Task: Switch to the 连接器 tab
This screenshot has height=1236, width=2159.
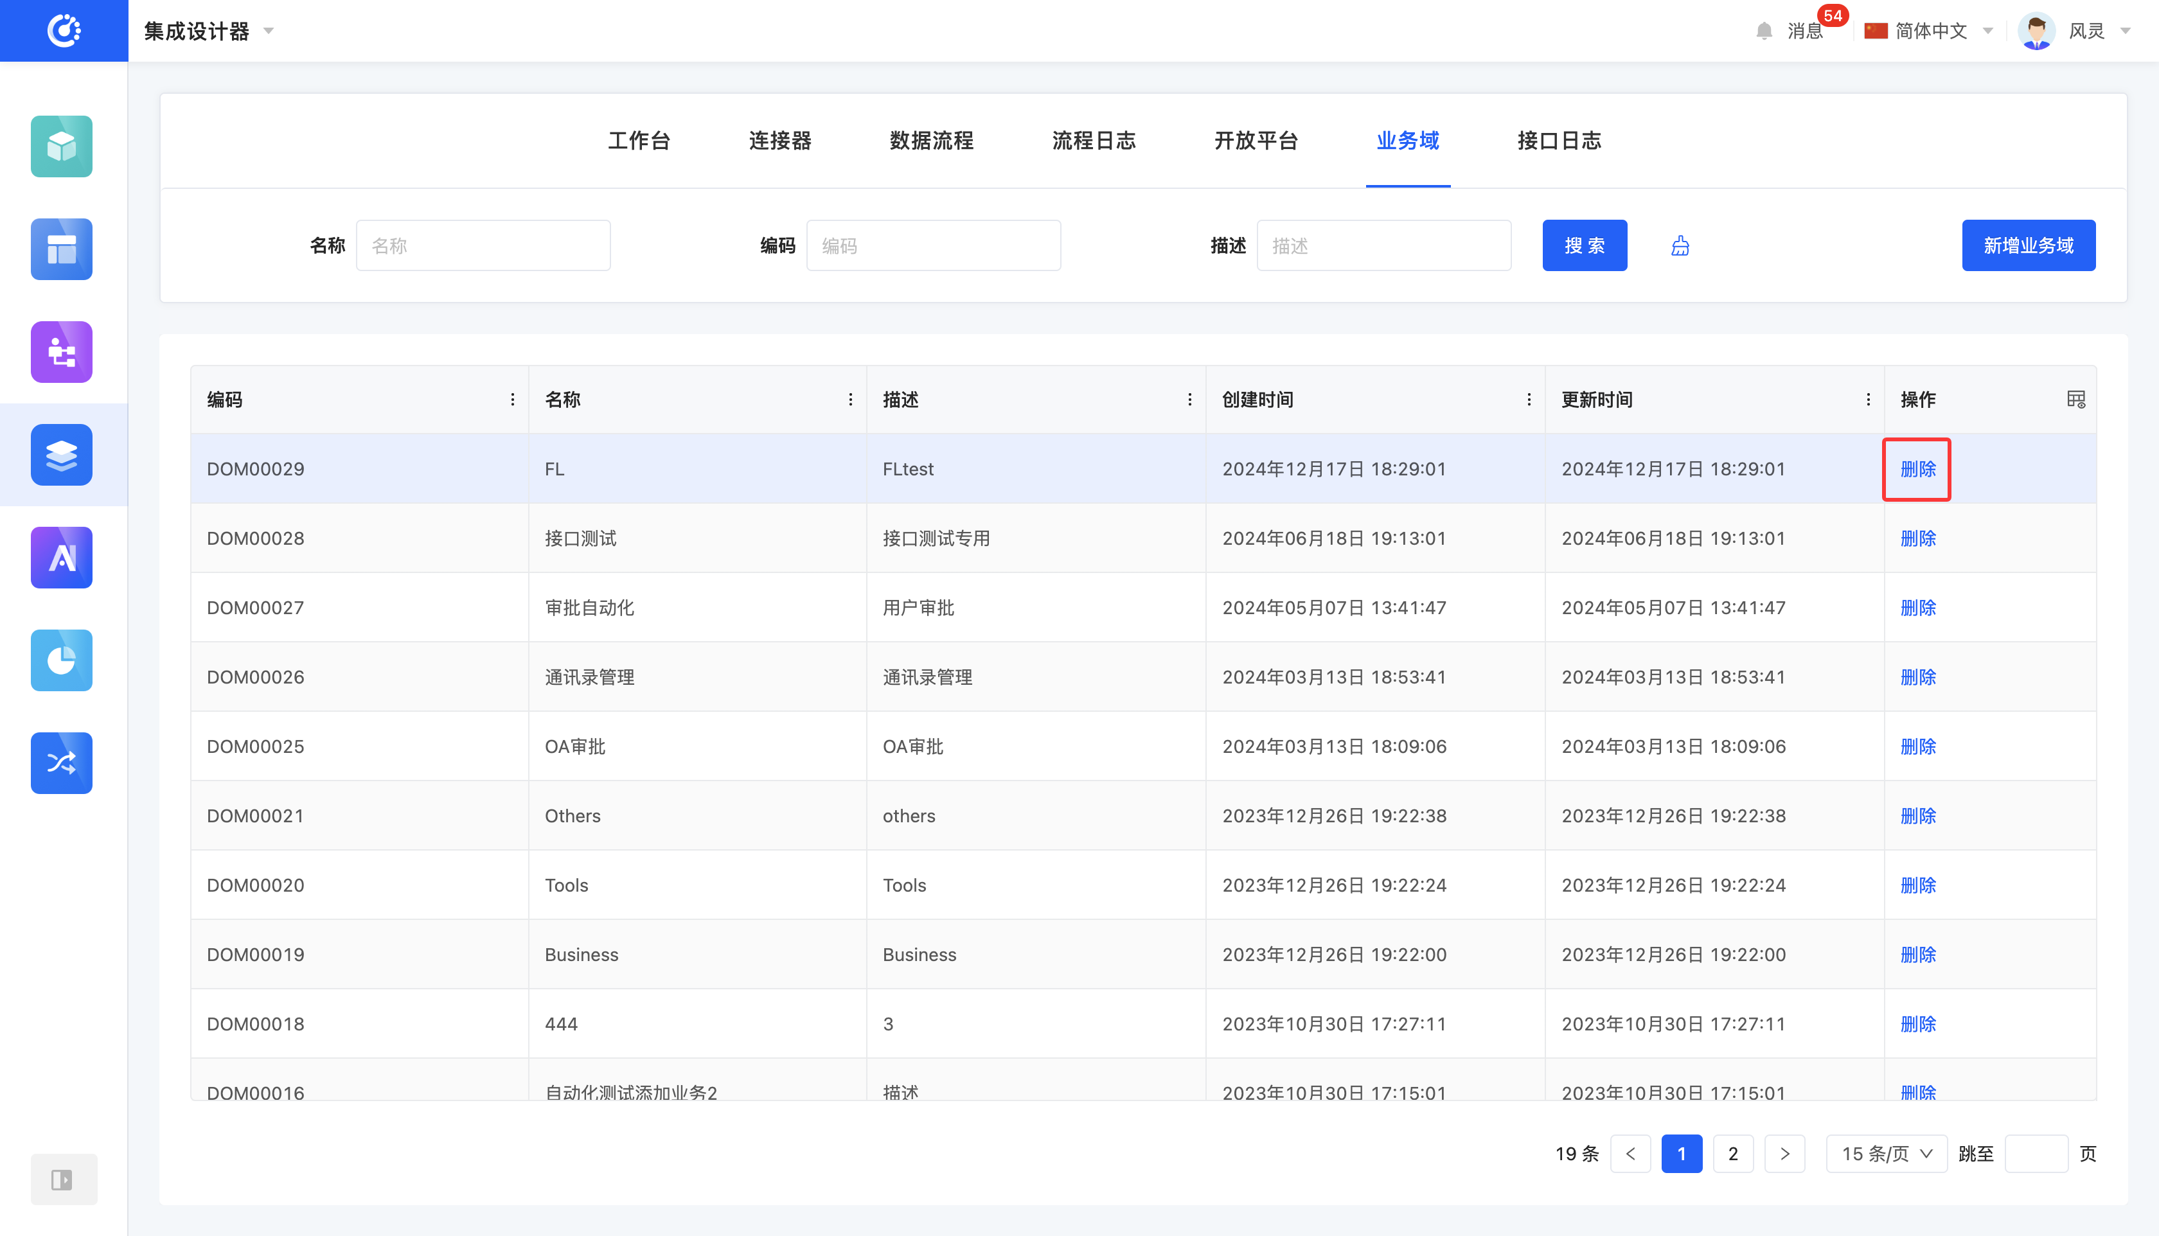Action: pyautogui.click(x=779, y=141)
